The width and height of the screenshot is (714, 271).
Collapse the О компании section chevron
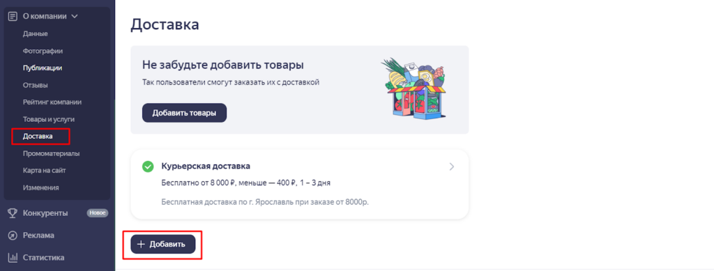[x=75, y=16]
